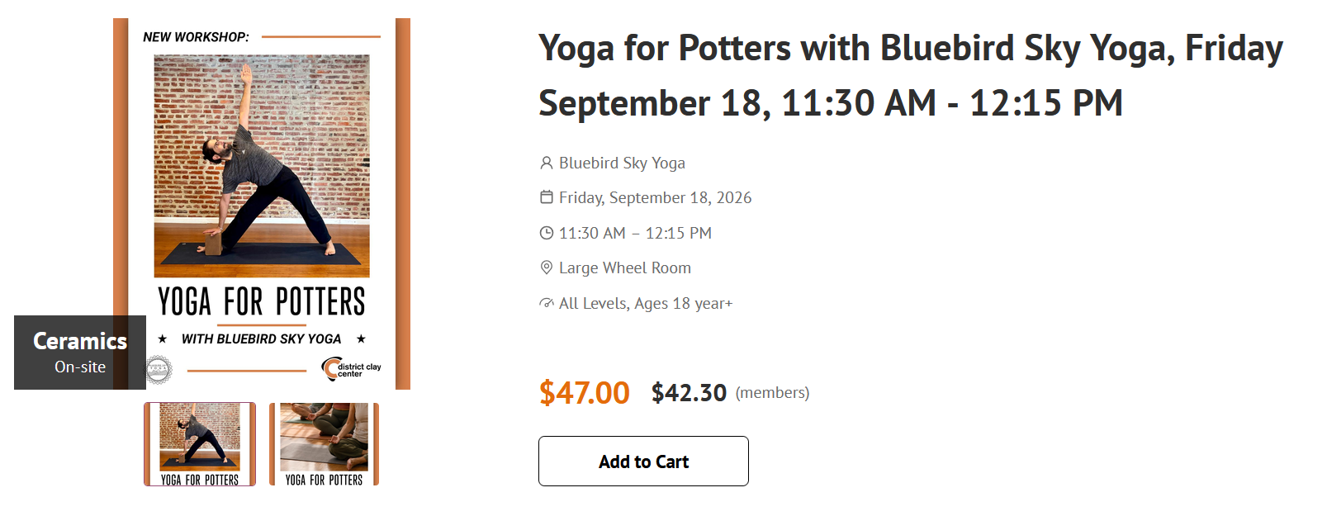Click the Ceramics On-site category badge
Image resolution: width=1327 pixels, height=516 pixels.
pos(80,353)
